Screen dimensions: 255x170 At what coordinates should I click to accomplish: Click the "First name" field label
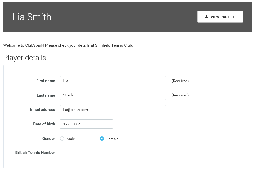(46, 81)
